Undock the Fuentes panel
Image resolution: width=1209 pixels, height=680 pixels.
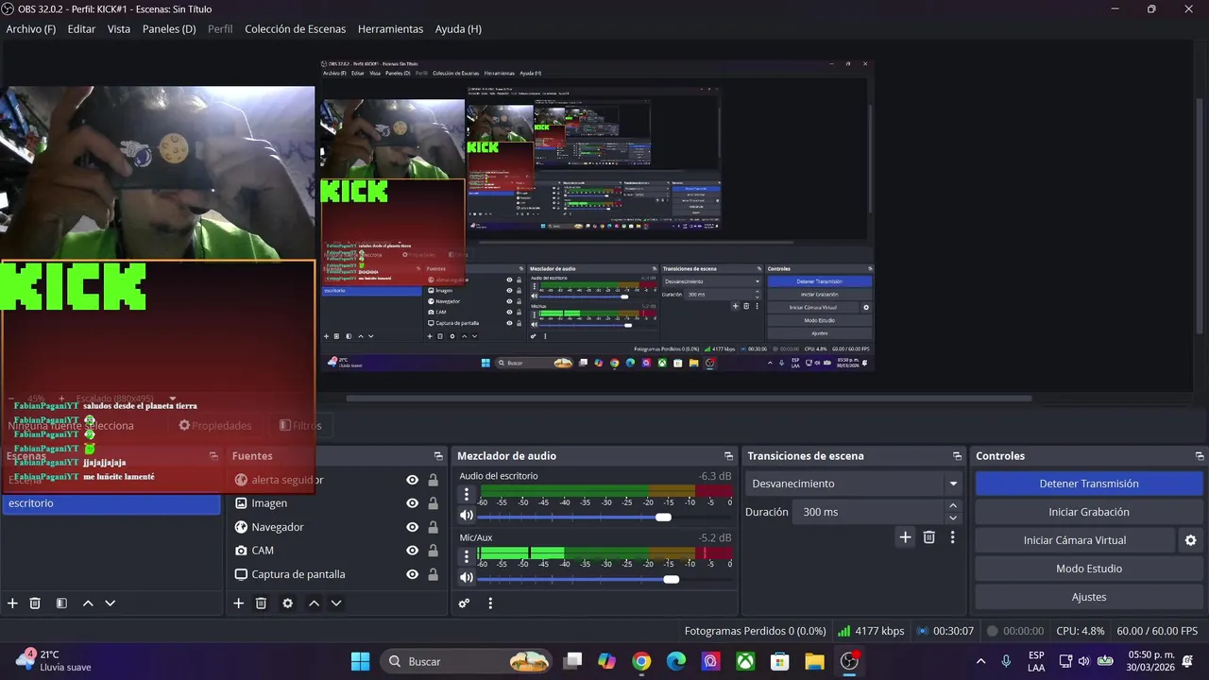438,456
